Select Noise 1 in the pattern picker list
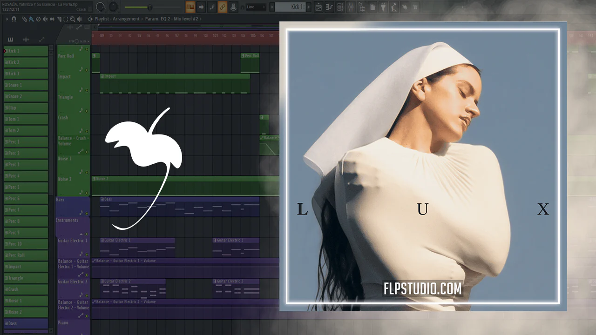 26,301
